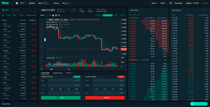Collapse the drawing toolbar chevron
The image size is (210, 107).
42,69
